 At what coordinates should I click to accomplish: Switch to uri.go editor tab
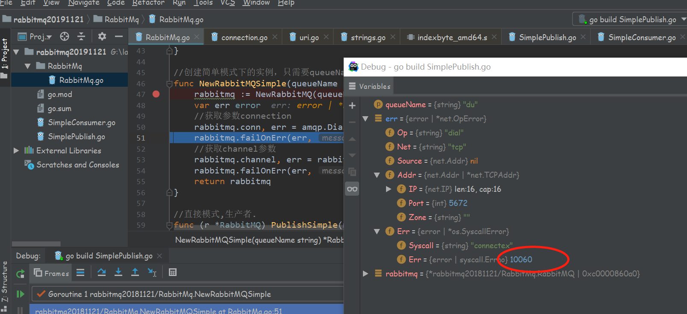[x=309, y=37]
